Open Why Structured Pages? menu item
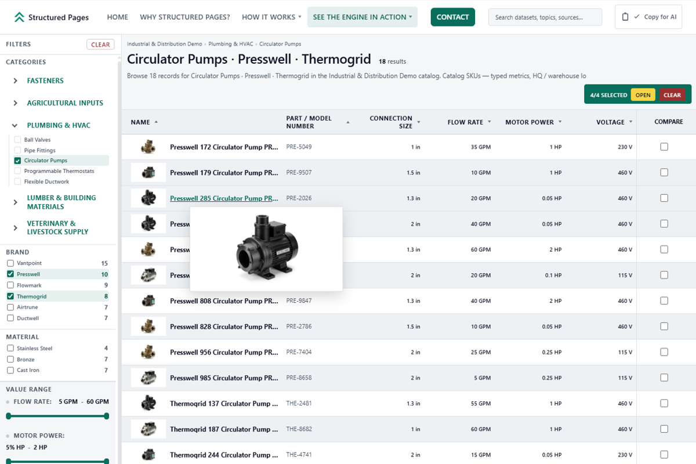Viewport: 696px width, 464px height. pyautogui.click(x=185, y=17)
